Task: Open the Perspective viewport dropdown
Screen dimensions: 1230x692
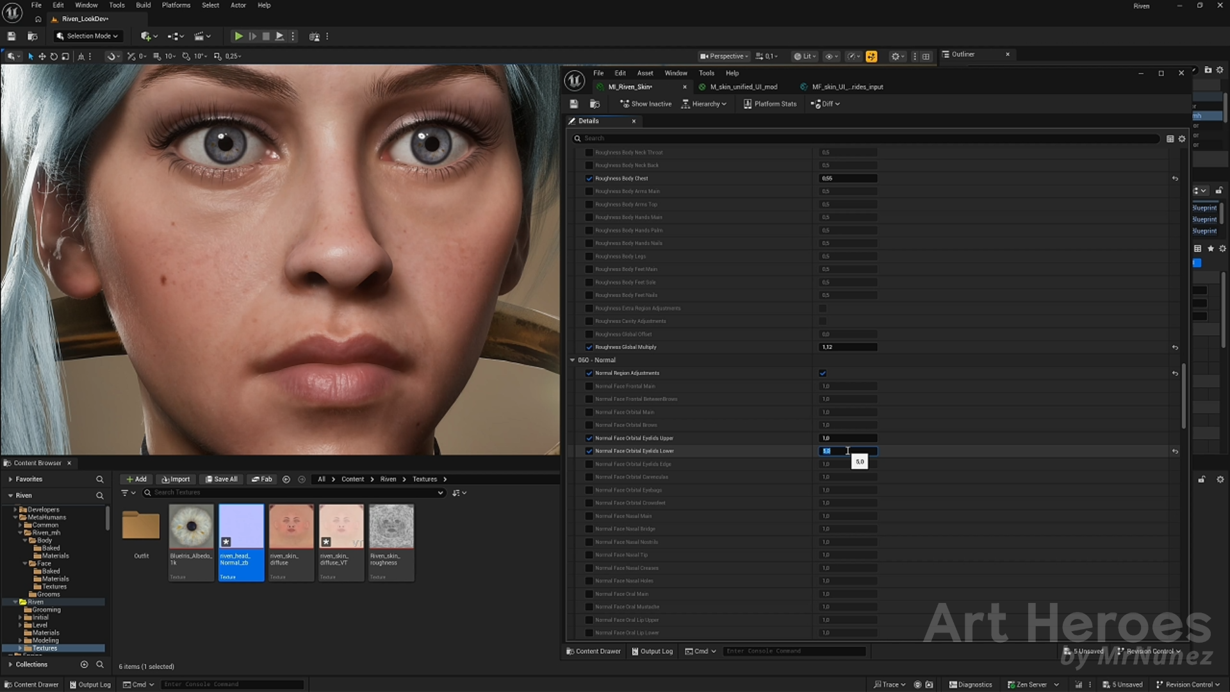Action: coord(724,56)
